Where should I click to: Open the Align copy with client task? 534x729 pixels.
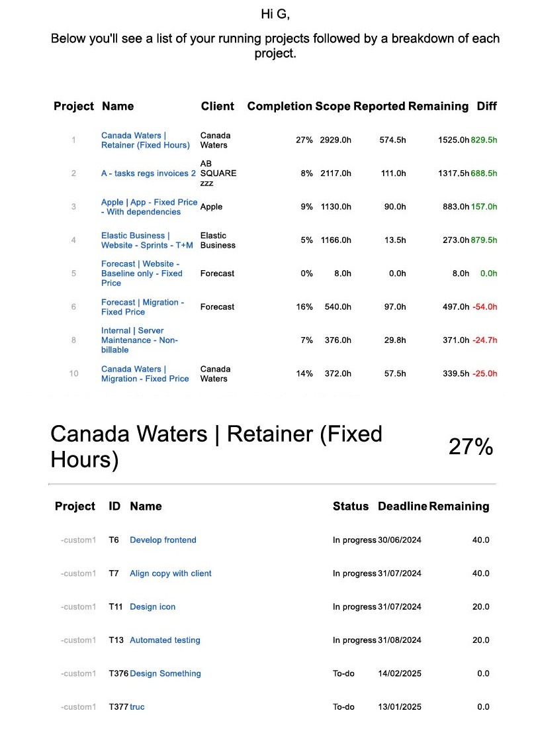(170, 573)
